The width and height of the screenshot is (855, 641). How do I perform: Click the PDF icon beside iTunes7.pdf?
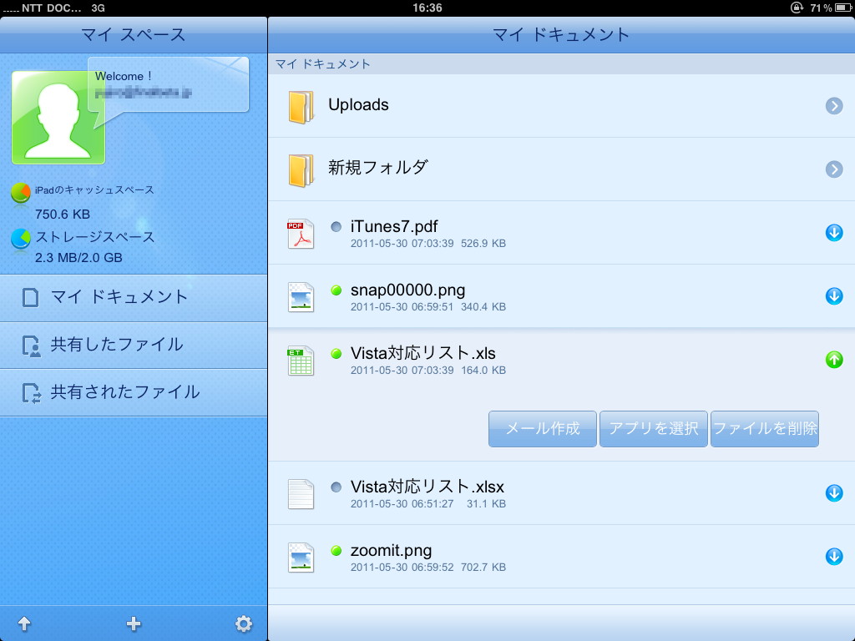point(301,234)
